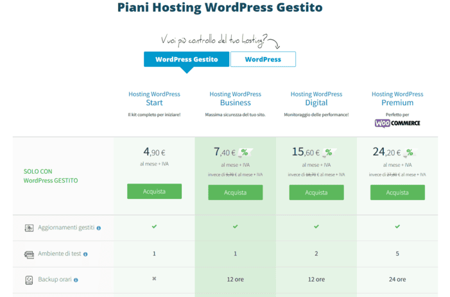Click info icon next to Aggiornamenti gestiti

pyautogui.click(x=99, y=228)
